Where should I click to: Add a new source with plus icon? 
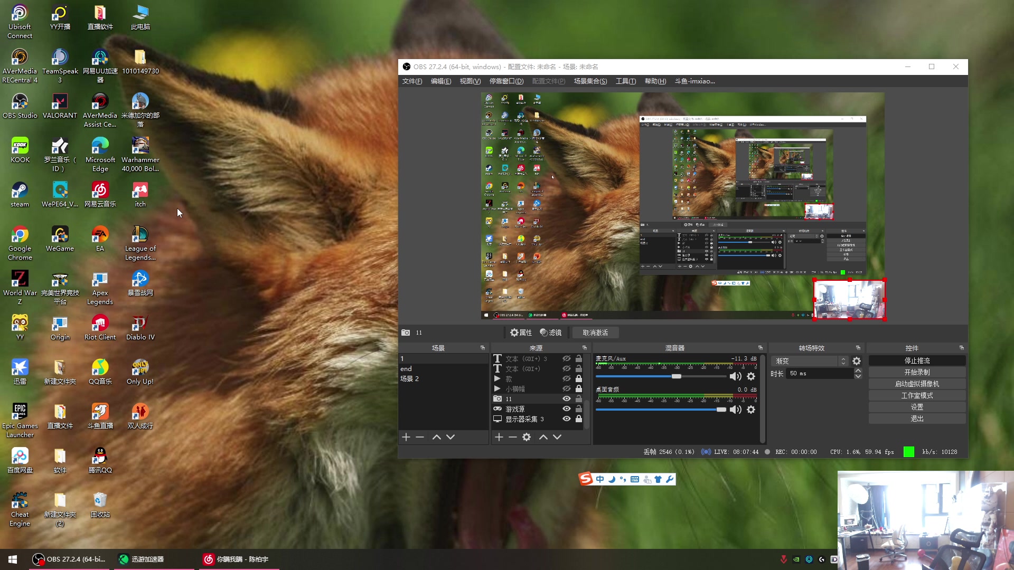499,437
